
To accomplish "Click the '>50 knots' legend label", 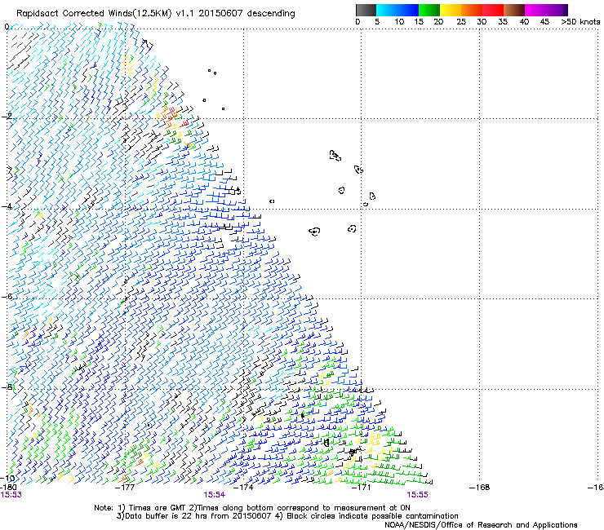I will point(580,22).
